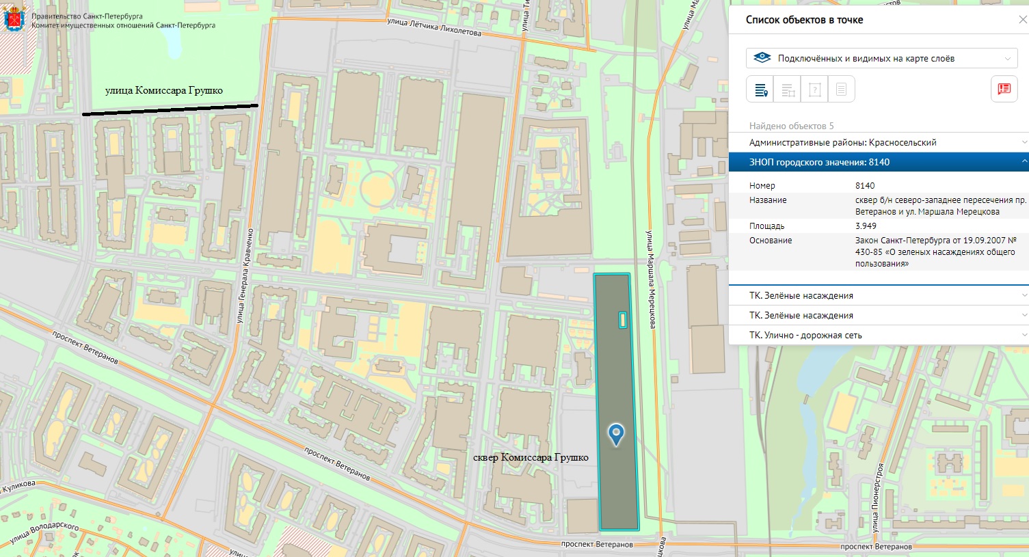1029x557 pixels.
Task: Click the objects-at-point list icon
Action: (760, 90)
